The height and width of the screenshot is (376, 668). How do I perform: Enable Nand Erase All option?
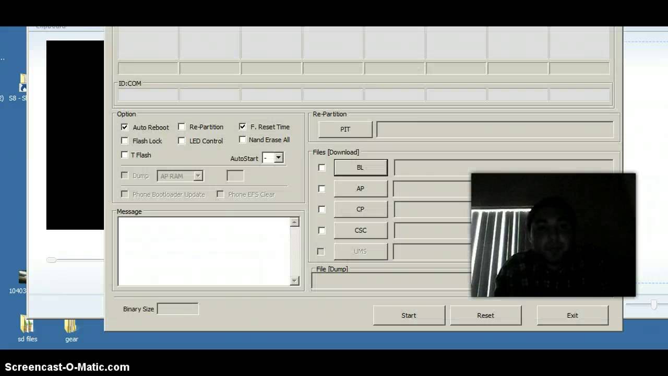(242, 139)
